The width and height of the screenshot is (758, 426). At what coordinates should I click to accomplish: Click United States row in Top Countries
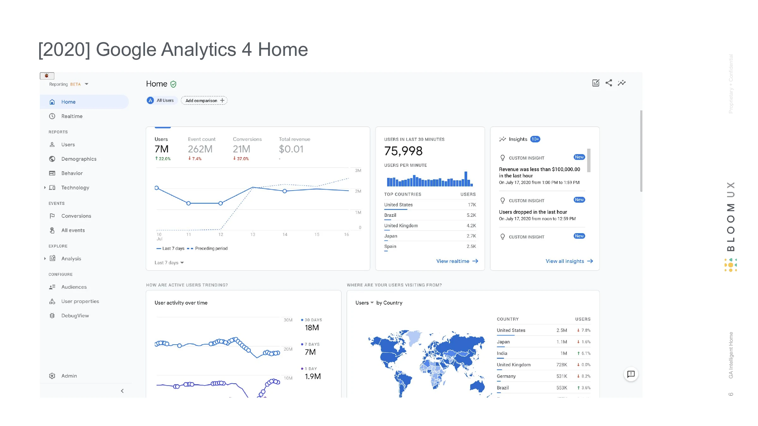430,205
